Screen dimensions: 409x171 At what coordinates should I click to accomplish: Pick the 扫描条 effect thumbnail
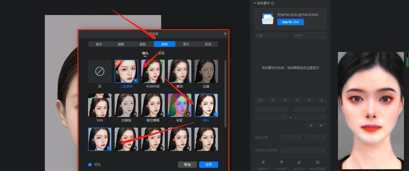tap(126, 105)
